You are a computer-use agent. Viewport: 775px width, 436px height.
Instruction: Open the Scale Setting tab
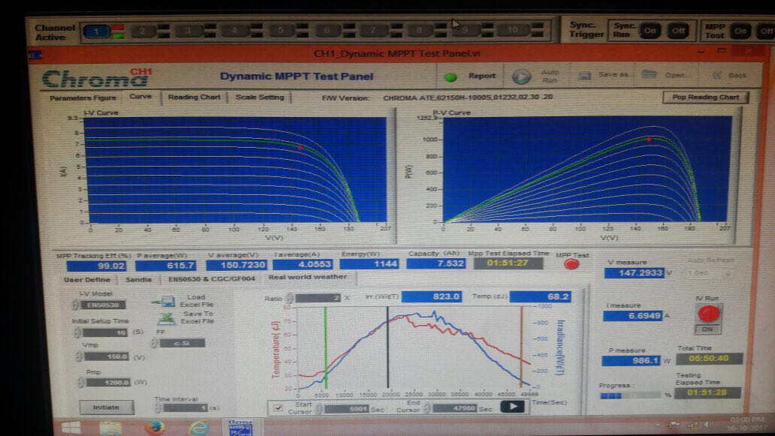point(260,98)
